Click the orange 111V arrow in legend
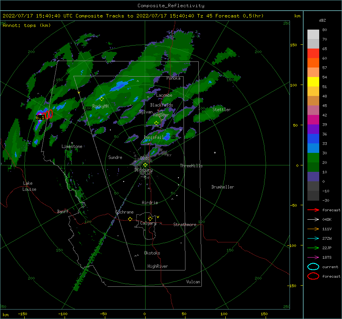 tap(313, 229)
